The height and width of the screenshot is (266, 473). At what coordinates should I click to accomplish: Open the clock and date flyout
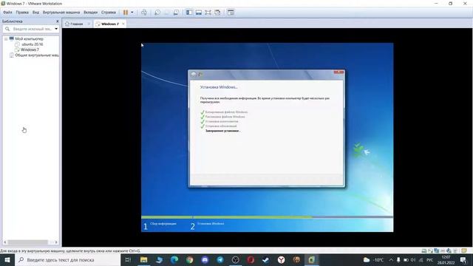tap(446, 259)
